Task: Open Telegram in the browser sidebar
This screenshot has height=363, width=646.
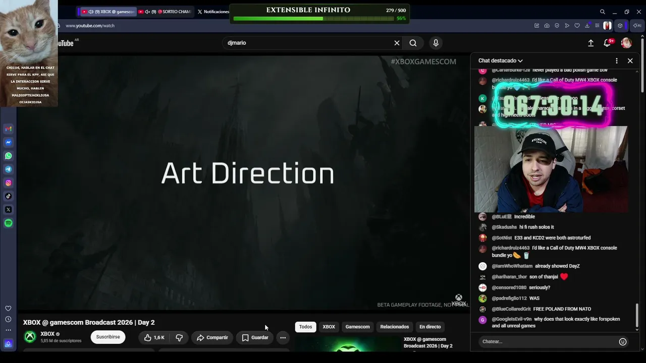Action: 8,169
